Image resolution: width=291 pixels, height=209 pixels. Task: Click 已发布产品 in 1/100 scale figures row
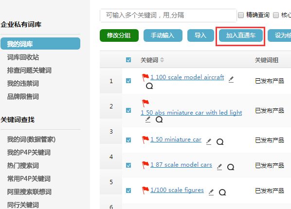270,191
